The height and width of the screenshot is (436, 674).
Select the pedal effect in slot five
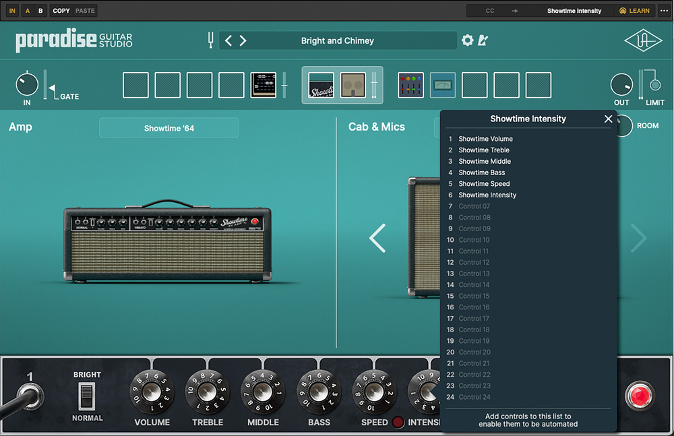264,86
